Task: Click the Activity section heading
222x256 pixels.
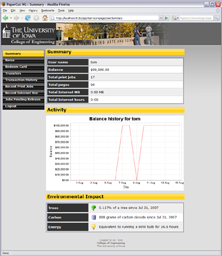Action: (57, 110)
